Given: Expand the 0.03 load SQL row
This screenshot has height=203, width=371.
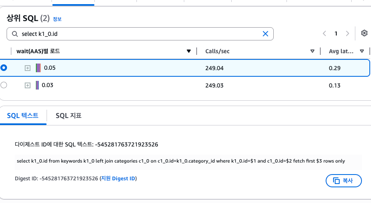Looking at the screenshot, I should coord(28,85).
